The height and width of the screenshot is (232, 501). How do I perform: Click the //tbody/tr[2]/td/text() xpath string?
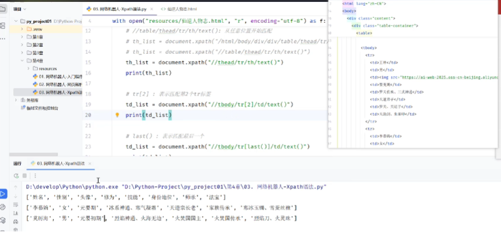(x=249, y=104)
